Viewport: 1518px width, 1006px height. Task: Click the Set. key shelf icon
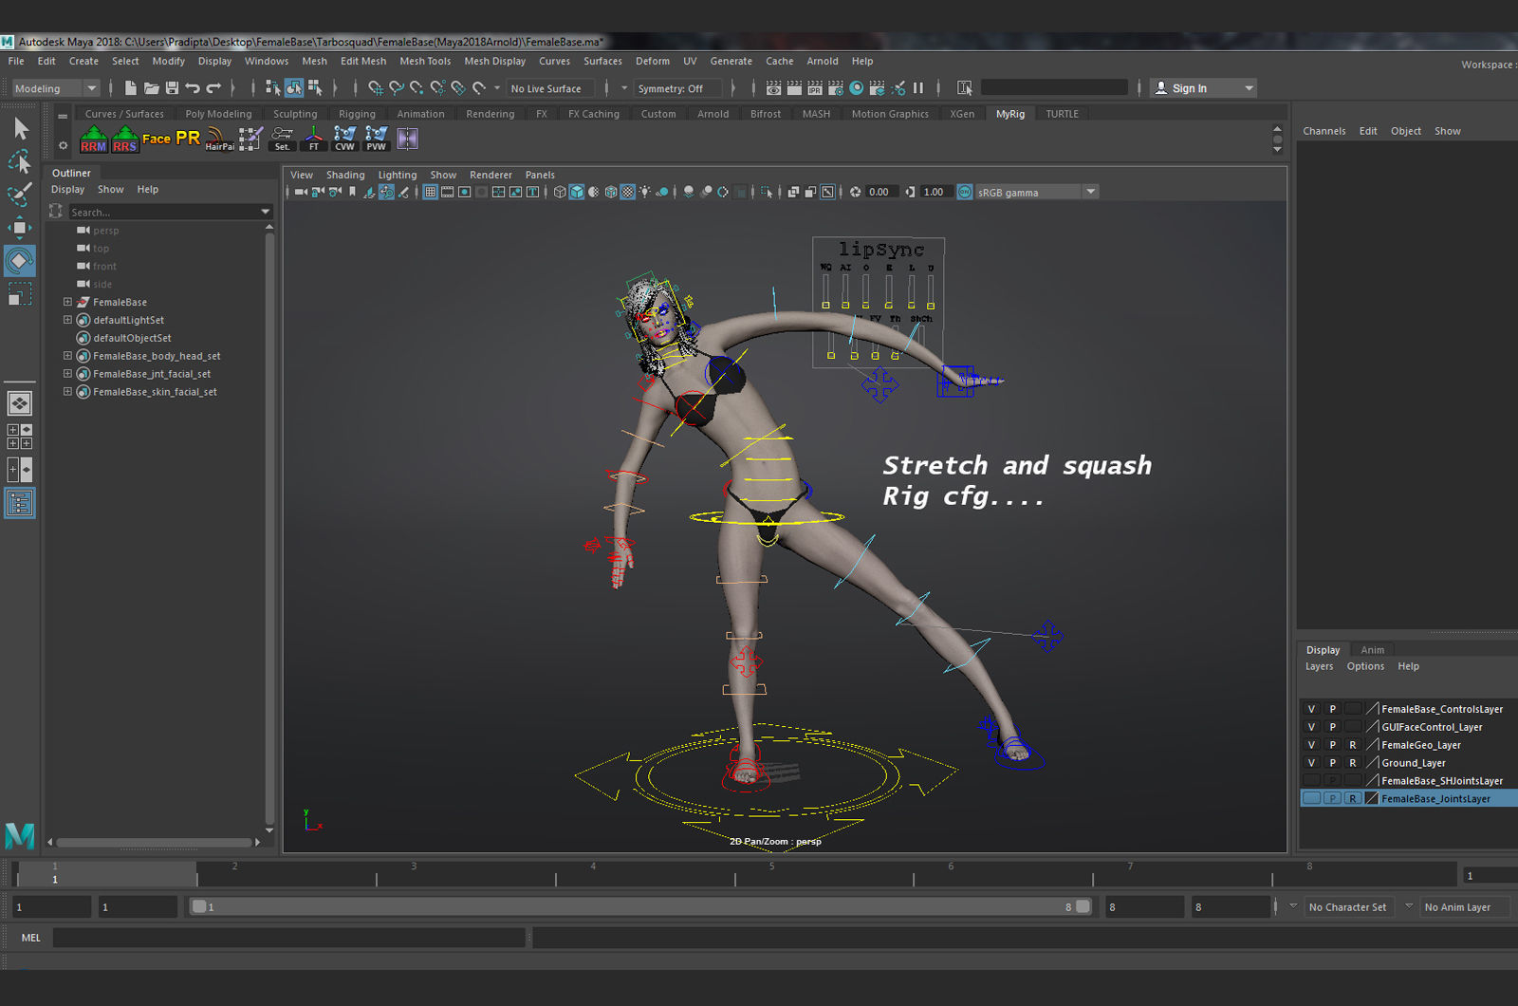click(282, 139)
